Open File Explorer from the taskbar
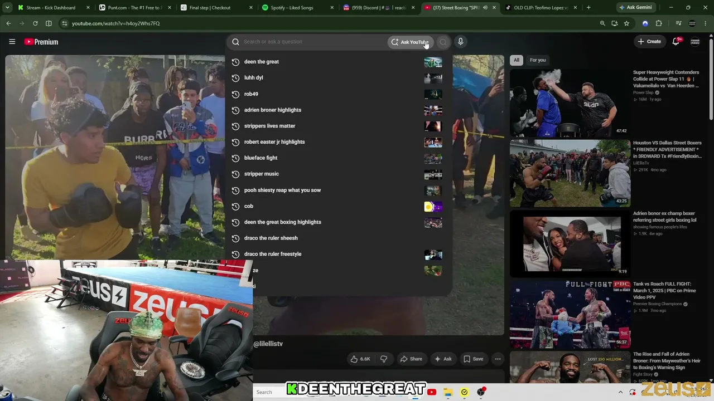 [448, 392]
